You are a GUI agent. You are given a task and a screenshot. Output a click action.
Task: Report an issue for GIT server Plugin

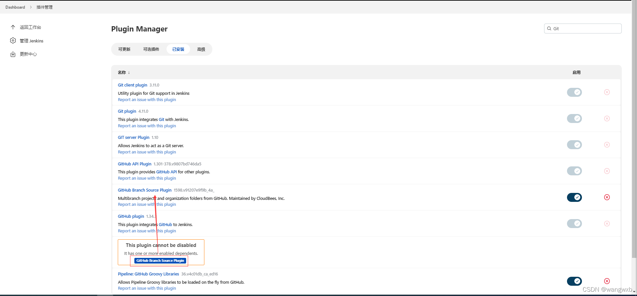pos(147,152)
